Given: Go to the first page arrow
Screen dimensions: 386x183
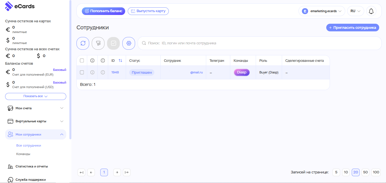Looking at the screenshot, I should pyautogui.click(x=81, y=172).
